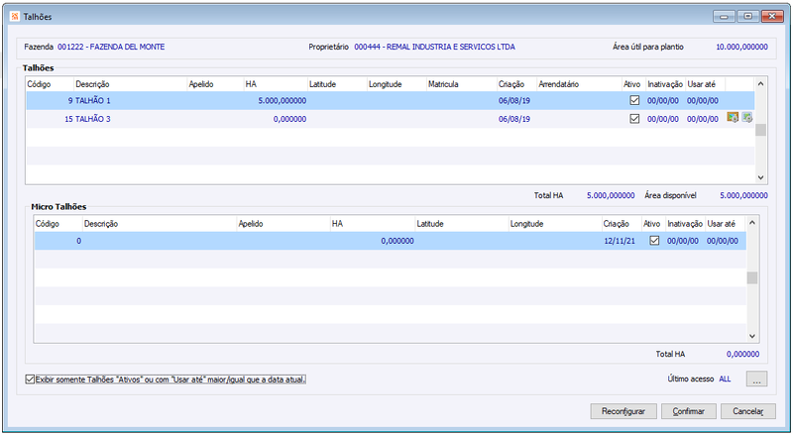Image resolution: width=793 pixels, height=434 pixels.
Task: Select the 'TALHÃO 1' description cell
Action: 92,101
